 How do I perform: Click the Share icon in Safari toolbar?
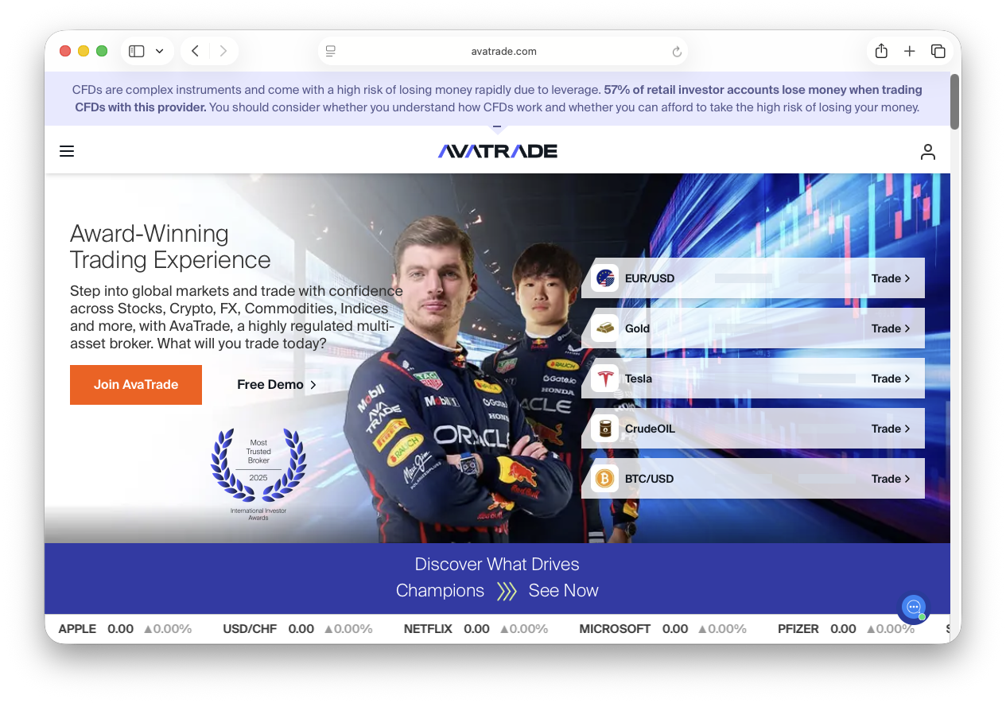tap(881, 50)
